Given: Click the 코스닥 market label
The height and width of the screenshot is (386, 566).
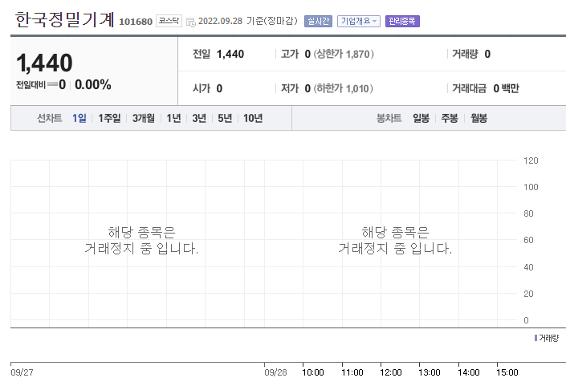Looking at the screenshot, I should tap(169, 21).
